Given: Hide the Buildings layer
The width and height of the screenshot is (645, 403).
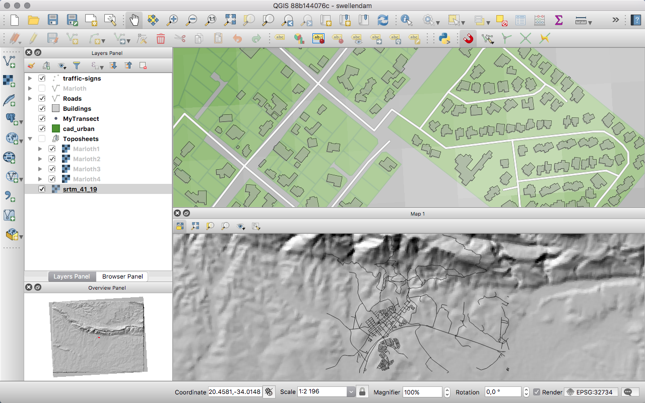Looking at the screenshot, I should [x=42, y=109].
